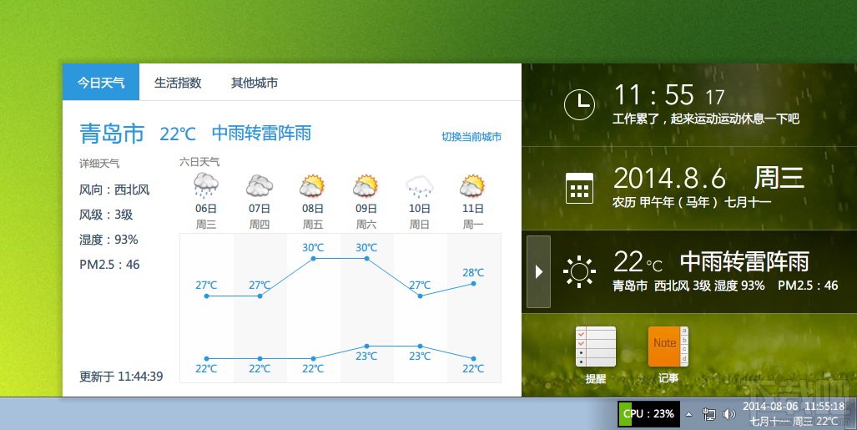857x430 pixels.
Task: Switch to the 生活指数 tab
Action: [178, 82]
